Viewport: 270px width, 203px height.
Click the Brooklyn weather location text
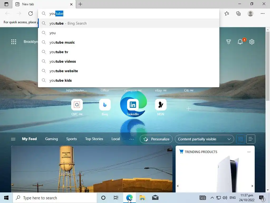31,41
